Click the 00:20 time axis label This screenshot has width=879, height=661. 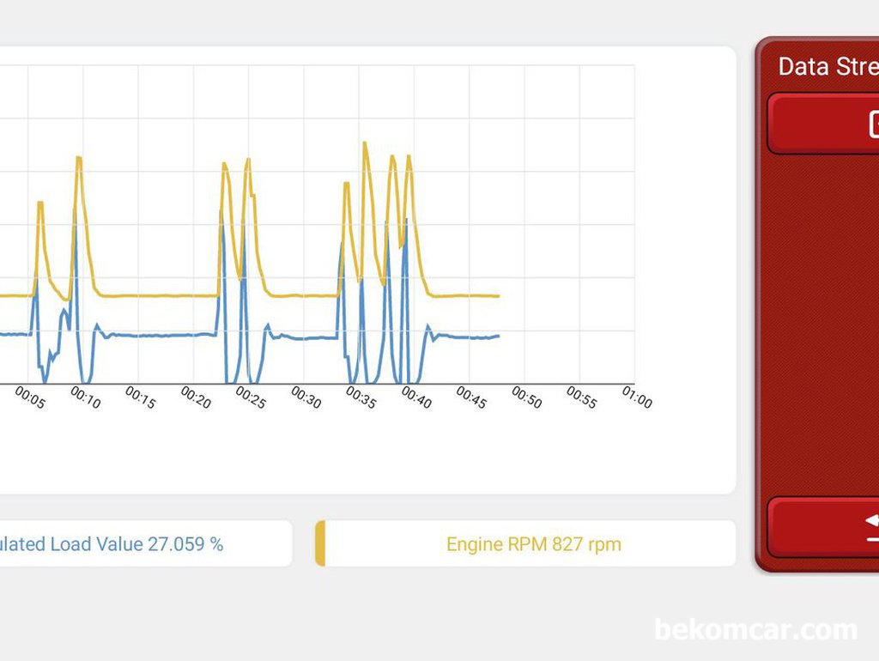pyautogui.click(x=196, y=397)
